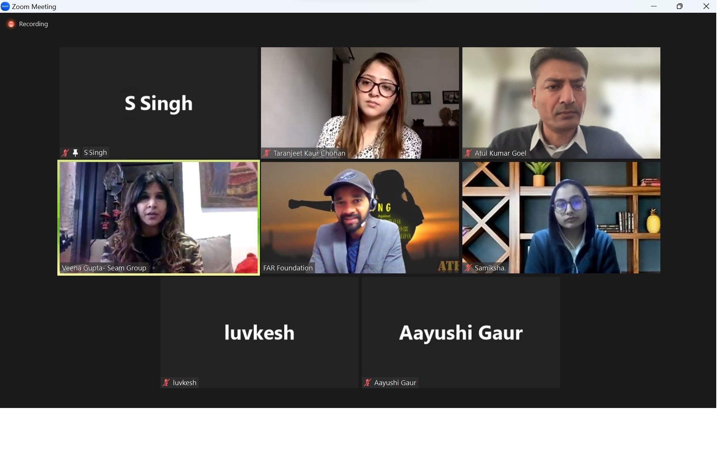The image size is (720, 450).
Task: Restore down the Zoom Meeting window
Action: (x=679, y=6)
